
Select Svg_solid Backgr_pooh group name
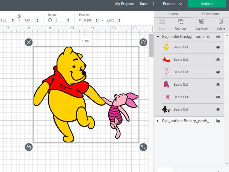(x=187, y=37)
